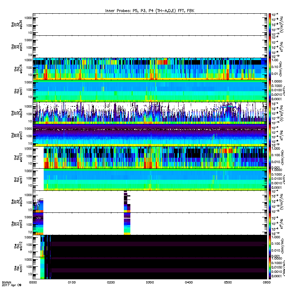This screenshot has width=285, height=304.
Task: Click the data column near 0220 in the fff edc34
Action: (x=127, y=202)
